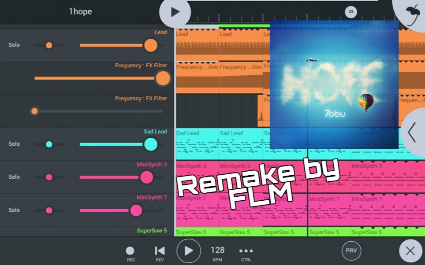Select the second Frequency ...ilter automation clip
425x265 pixels.
pos(241,78)
